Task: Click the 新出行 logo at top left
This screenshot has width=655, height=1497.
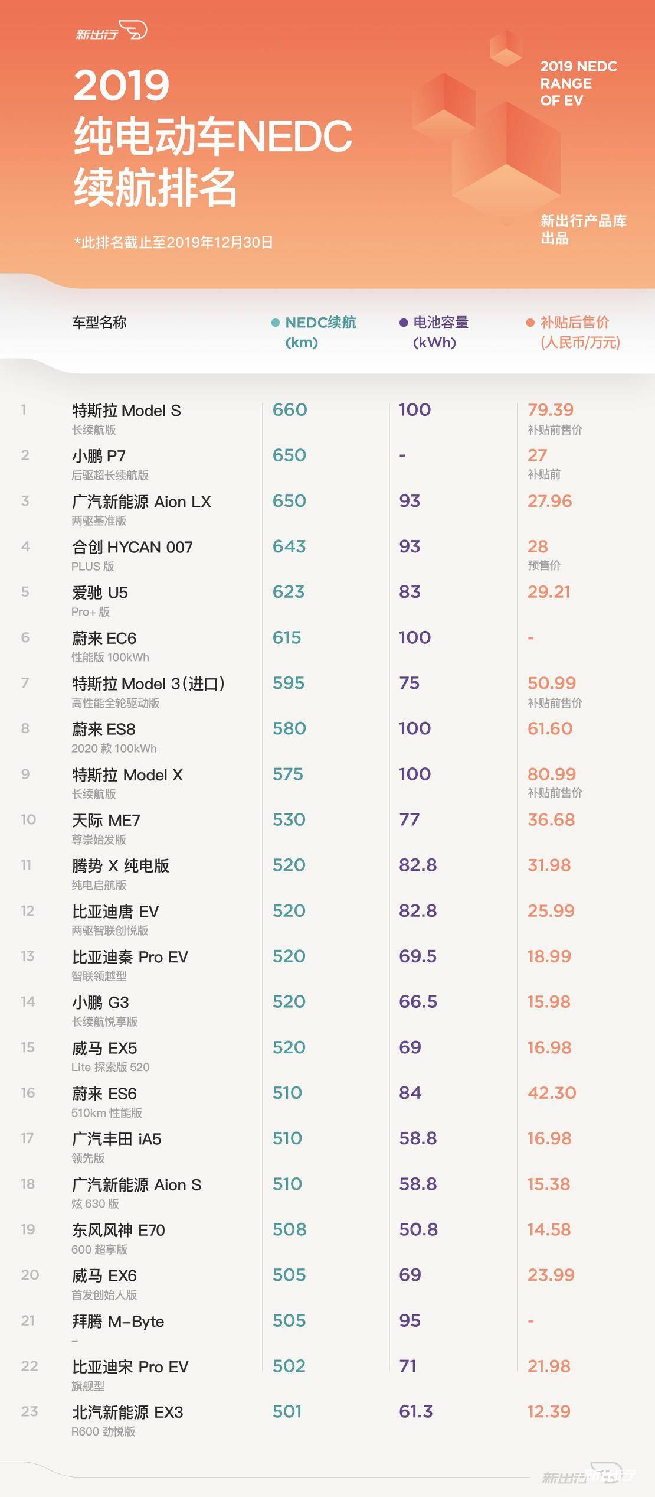Action: point(111,32)
